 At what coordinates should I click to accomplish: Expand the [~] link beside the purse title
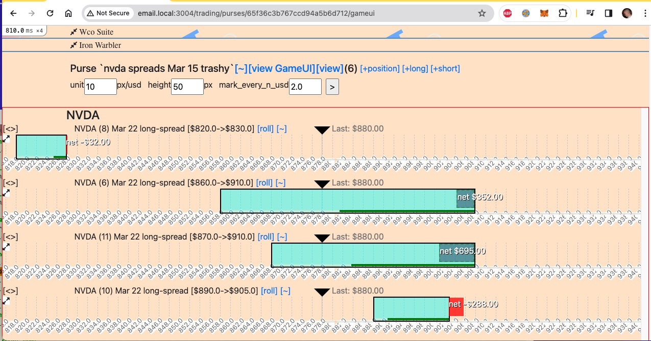pyautogui.click(x=241, y=68)
